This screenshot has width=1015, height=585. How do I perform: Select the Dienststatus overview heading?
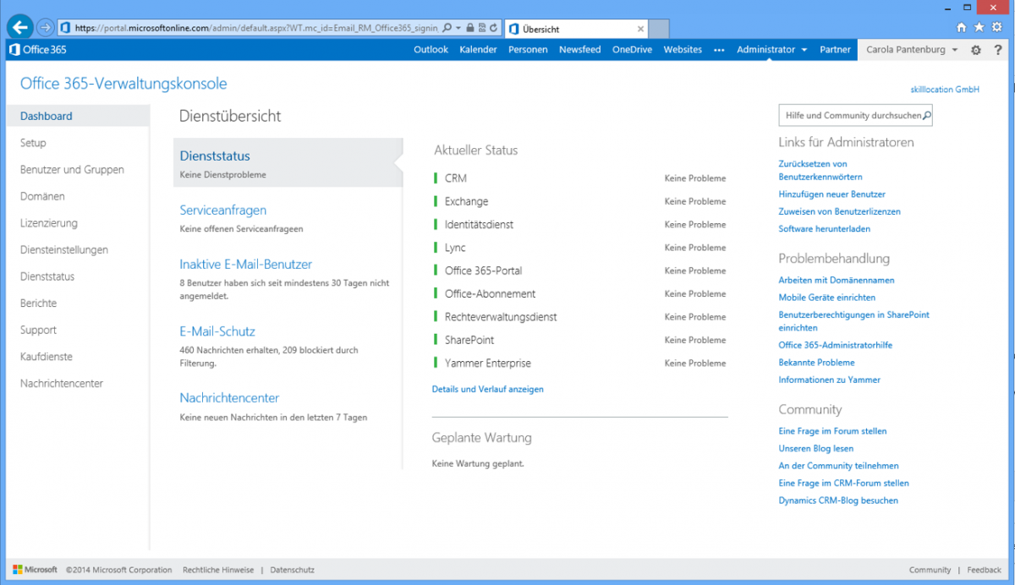click(x=215, y=156)
